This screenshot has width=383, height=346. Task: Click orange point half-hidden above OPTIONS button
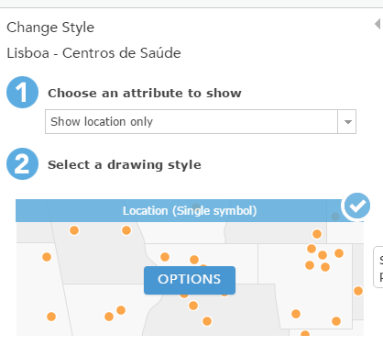(x=203, y=267)
